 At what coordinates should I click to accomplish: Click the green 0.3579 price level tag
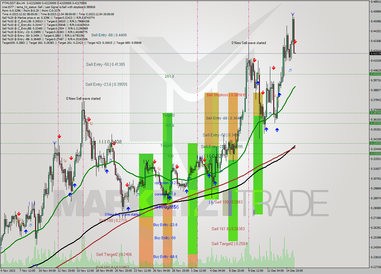[375, 123]
